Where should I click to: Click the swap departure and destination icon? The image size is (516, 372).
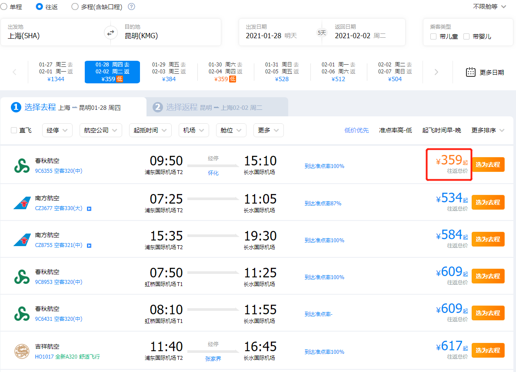coord(111,33)
